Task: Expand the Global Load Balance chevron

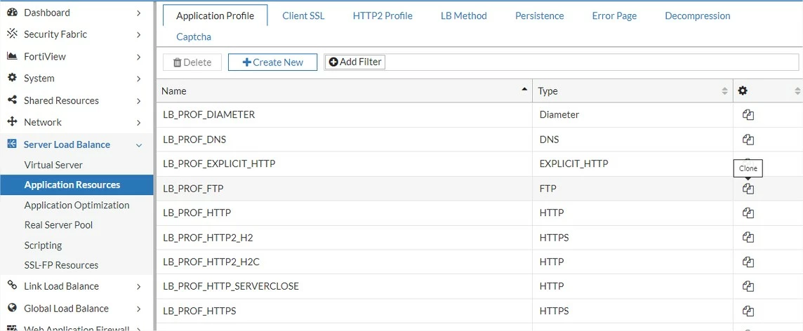Action: [139, 309]
